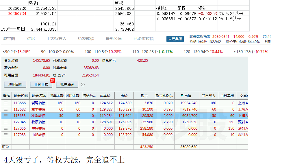The height and width of the screenshot is (168, 304).
Task: Open the 止盈止损 button
Action: pos(41,85)
